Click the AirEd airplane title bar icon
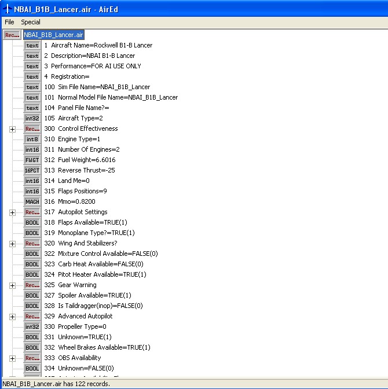 click(x=7, y=9)
